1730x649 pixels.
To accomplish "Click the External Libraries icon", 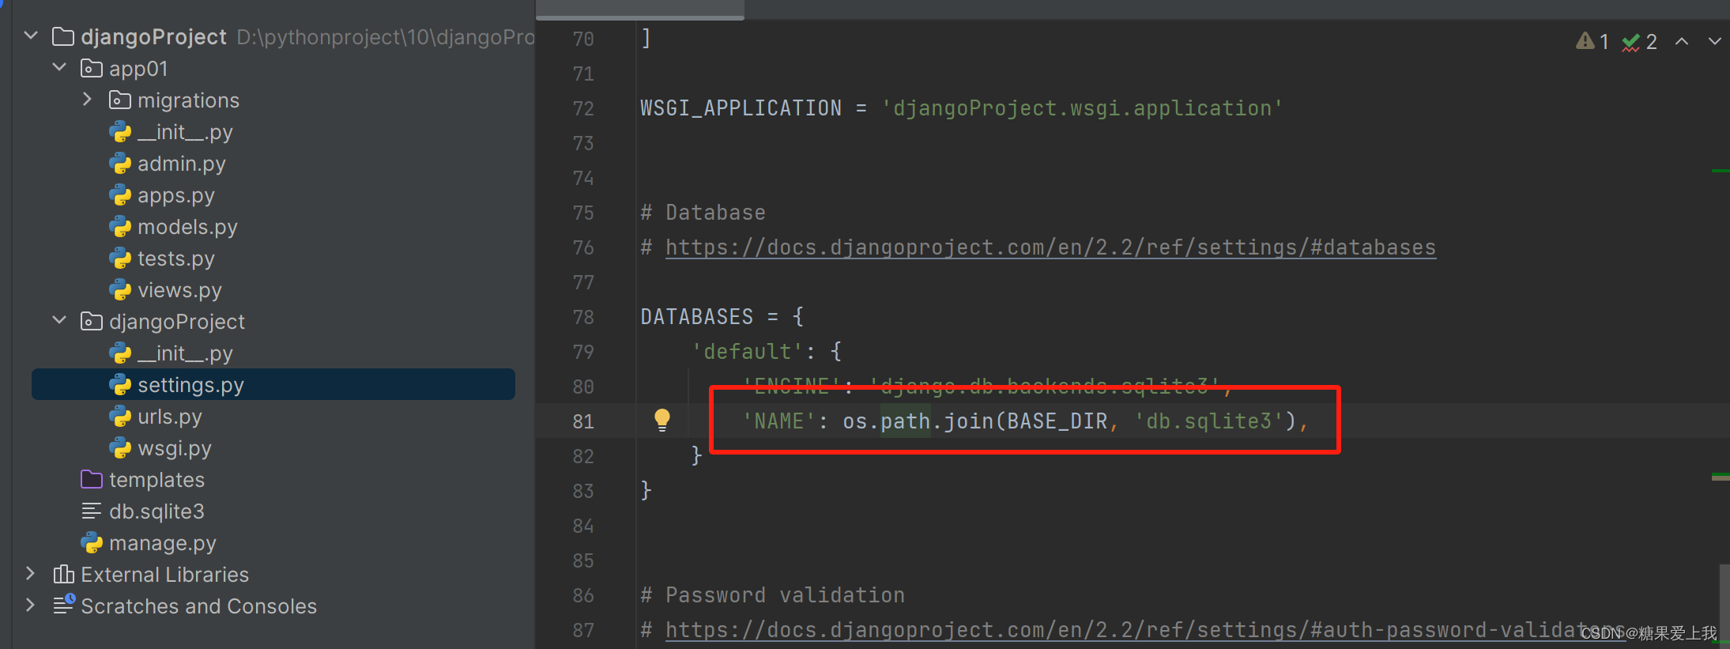I will 63,574.
